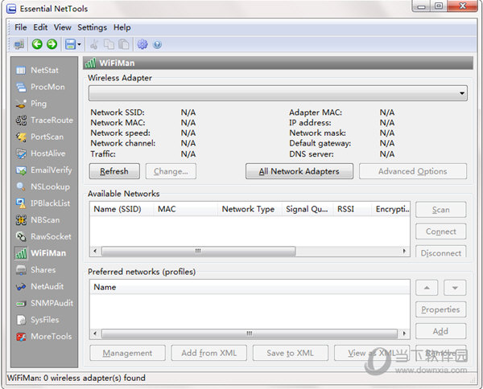Sort by Encryption column header
Image resolution: width=483 pixels, height=389 pixels.
(x=391, y=209)
